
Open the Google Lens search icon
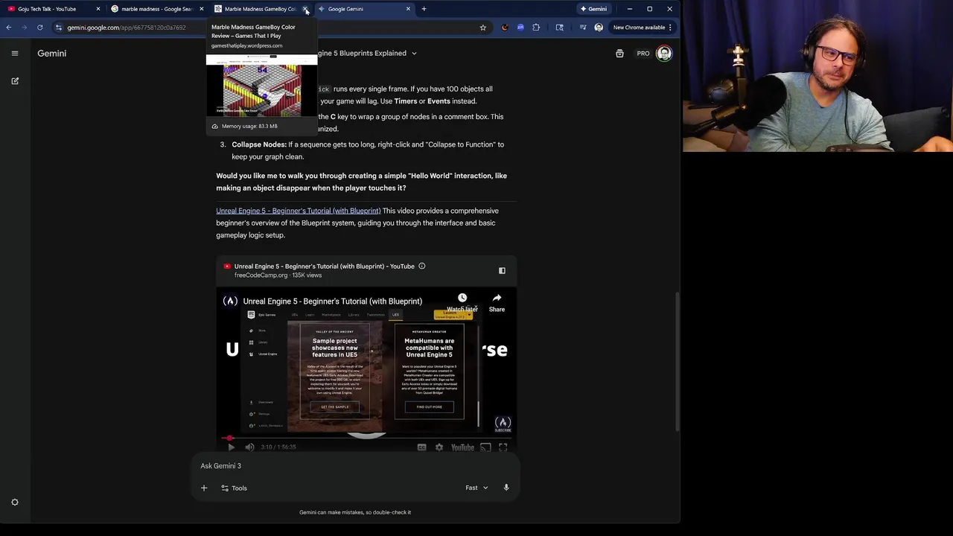pyautogui.click(x=560, y=28)
